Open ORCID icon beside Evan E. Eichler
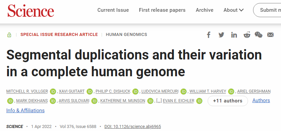 (199, 101)
